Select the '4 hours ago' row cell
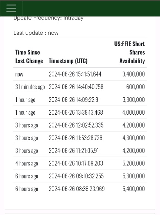Viewport: 160px width, 215px height. click(x=27, y=164)
